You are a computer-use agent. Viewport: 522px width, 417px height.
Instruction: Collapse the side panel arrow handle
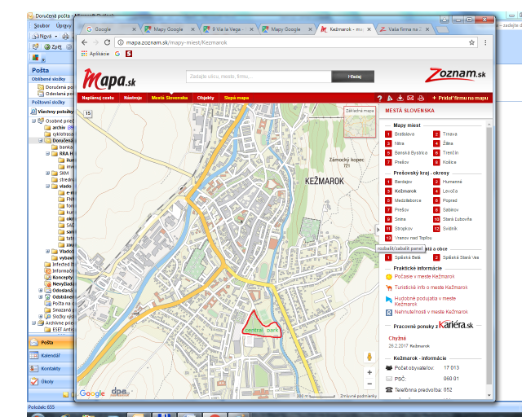(378, 230)
